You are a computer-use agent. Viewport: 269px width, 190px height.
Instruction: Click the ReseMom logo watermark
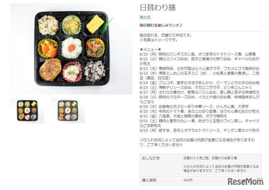pyautogui.click(x=246, y=181)
